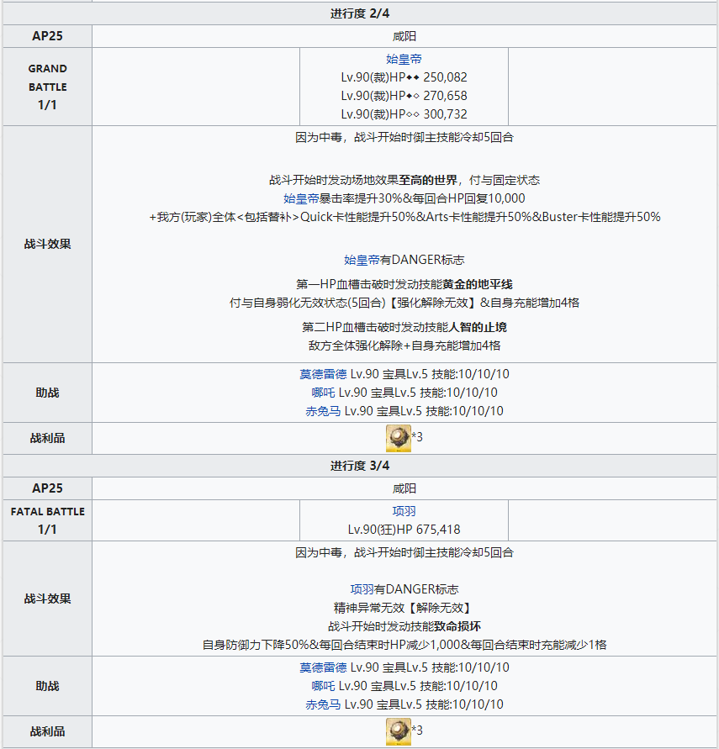The height and width of the screenshot is (749, 719).
Task: Select AP25 cell under progress 3/4
Action: click(x=47, y=488)
